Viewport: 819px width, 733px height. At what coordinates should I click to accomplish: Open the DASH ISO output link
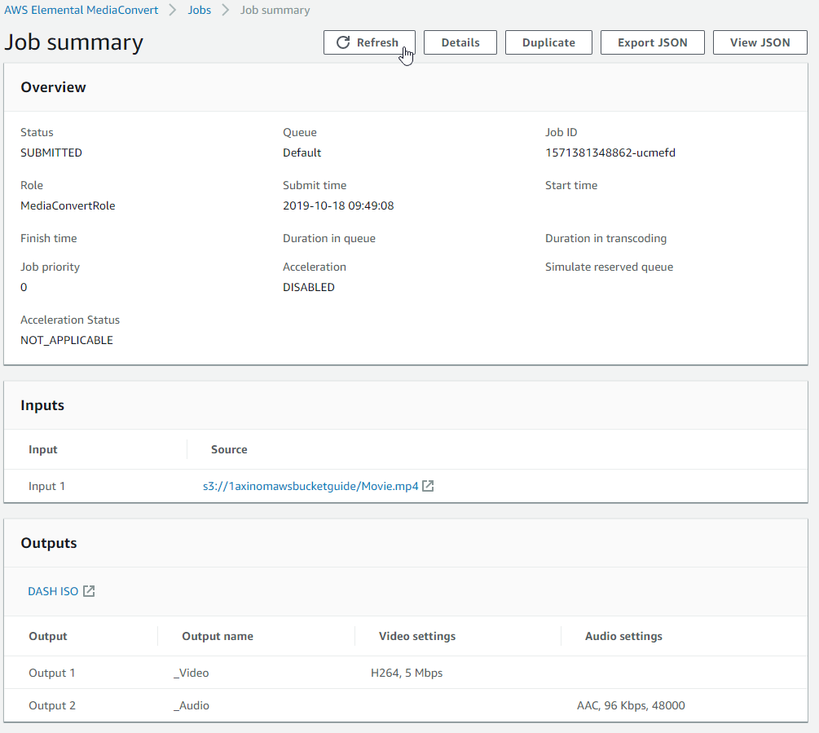(53, 591)
